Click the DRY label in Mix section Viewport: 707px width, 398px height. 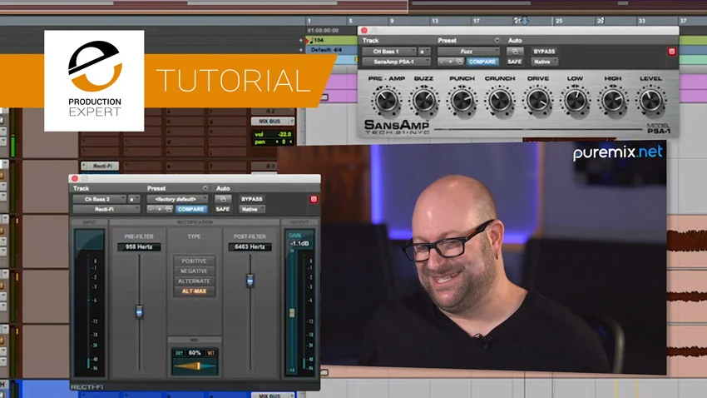(179, 353)
